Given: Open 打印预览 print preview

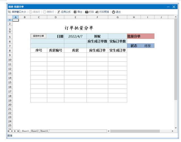Looking at the screenshot, I should tap(97, 12).
